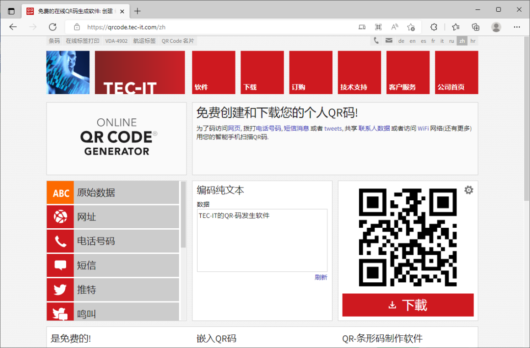Click the blue barcode figure image
Viewport: 530px width, 348px height.
pyautogui.click(x=68, y=72)
